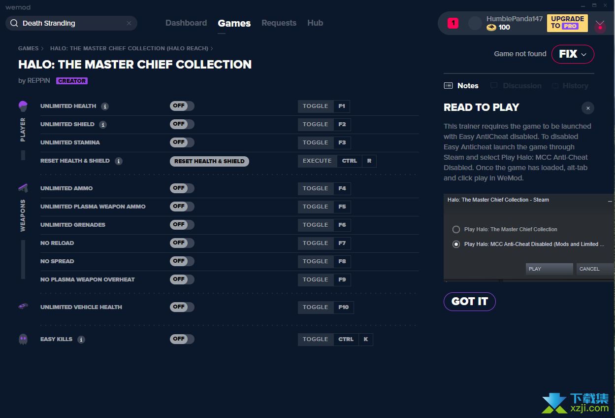Show info for Reset Health & Shield
This screenshot has width=615, height=418.
[119, 161]
